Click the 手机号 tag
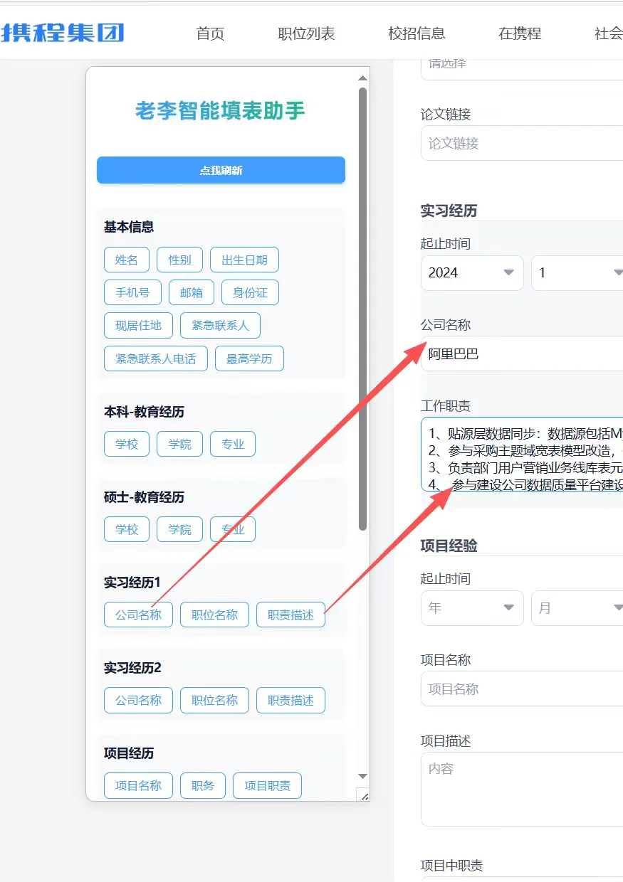 [132, 292]
